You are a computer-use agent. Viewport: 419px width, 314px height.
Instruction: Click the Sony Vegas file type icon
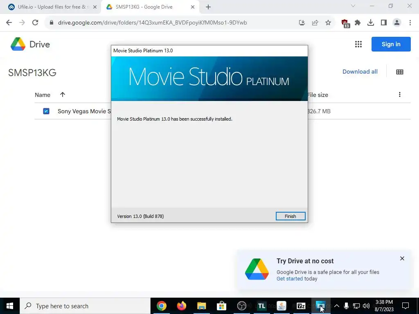[46, 111]
